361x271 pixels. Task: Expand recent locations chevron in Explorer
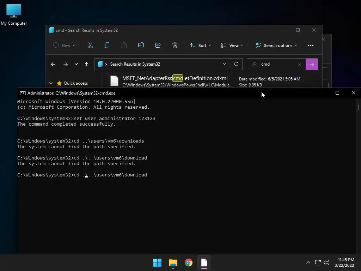click(x=76, y=64)
